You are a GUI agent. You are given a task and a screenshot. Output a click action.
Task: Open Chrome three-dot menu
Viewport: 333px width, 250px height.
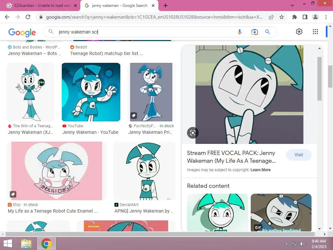pos(326,17)
